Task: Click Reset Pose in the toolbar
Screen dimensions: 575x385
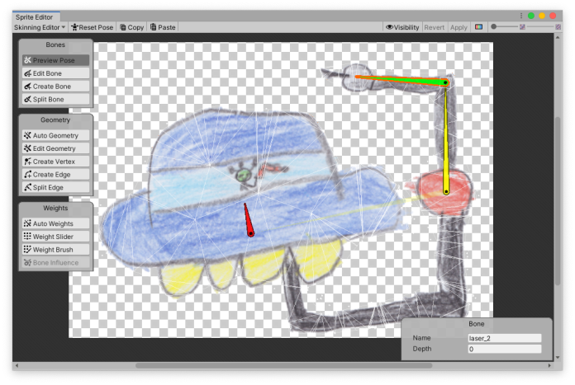Action: (92, 27)
